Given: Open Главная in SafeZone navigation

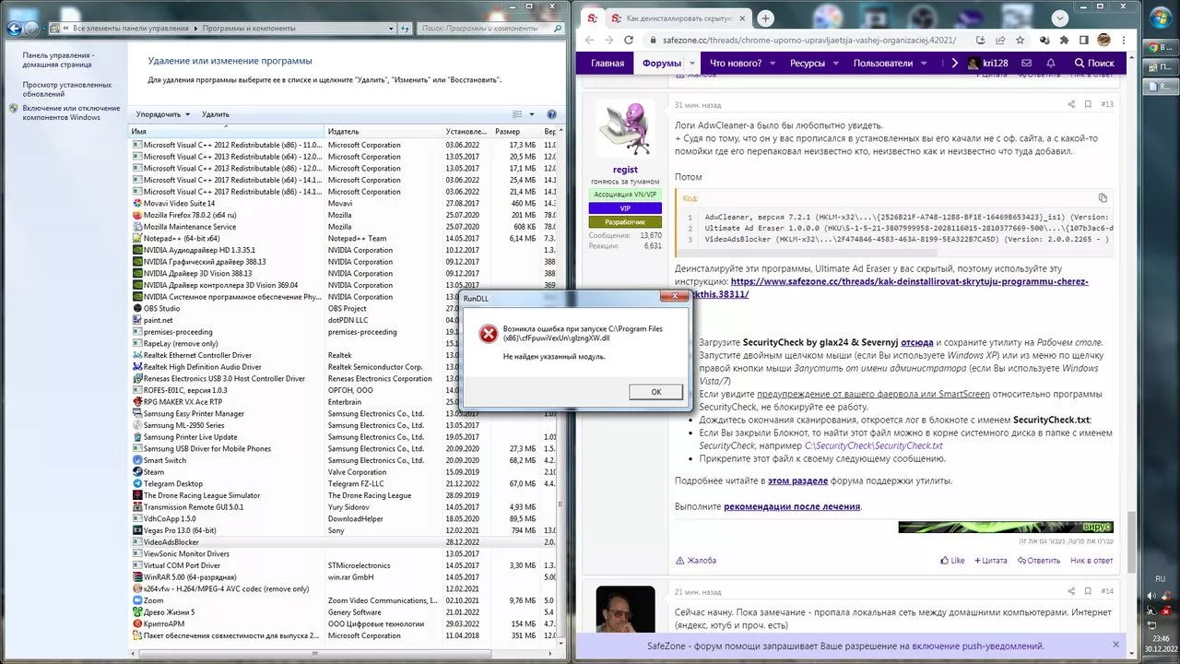Looking at the screenshot, I should pyautogui.click(x=608, y=63).
